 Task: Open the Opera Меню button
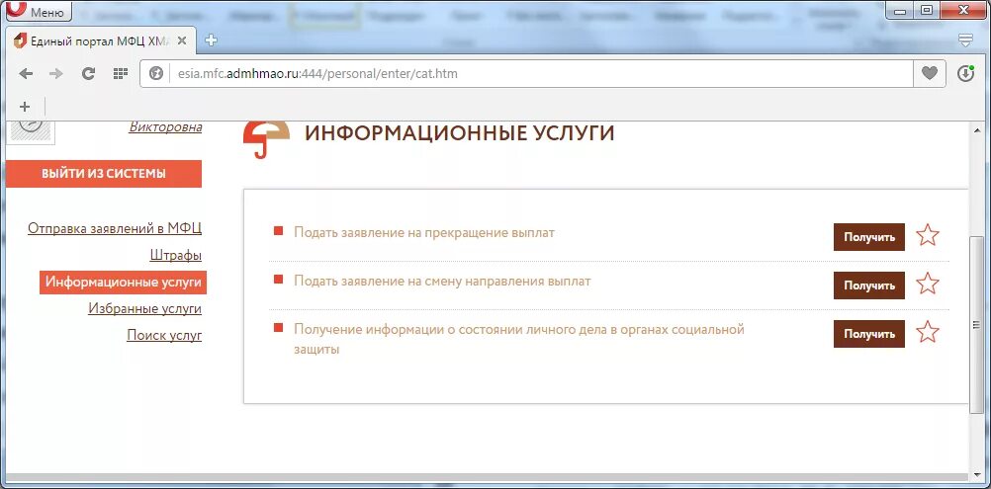pos(40,11)
